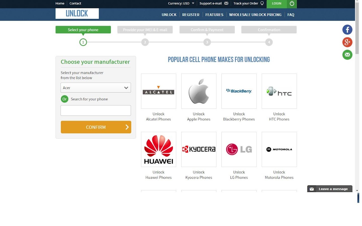The width and height of the screenshot is (362, 226).
Task: Open Wholesale Unlock Pricing menu item
Action: point(255,15)
